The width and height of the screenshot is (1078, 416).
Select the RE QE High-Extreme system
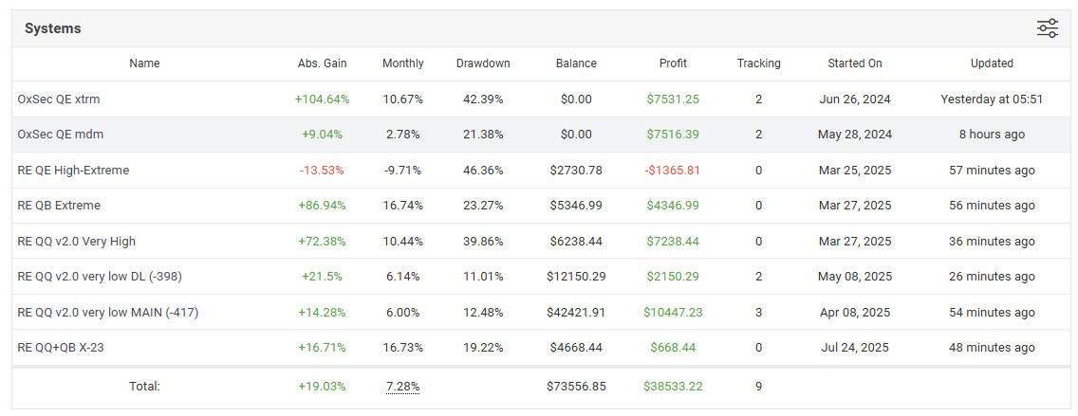tap(73, 171)
